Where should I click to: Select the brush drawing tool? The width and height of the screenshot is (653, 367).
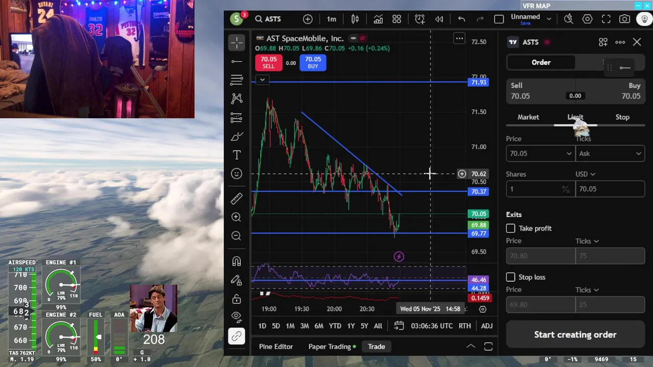[237, 137]
